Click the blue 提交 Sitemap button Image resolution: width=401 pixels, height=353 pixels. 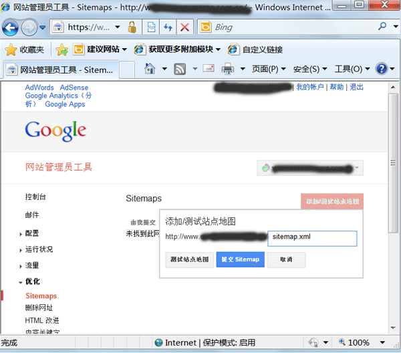coord(240,259)
